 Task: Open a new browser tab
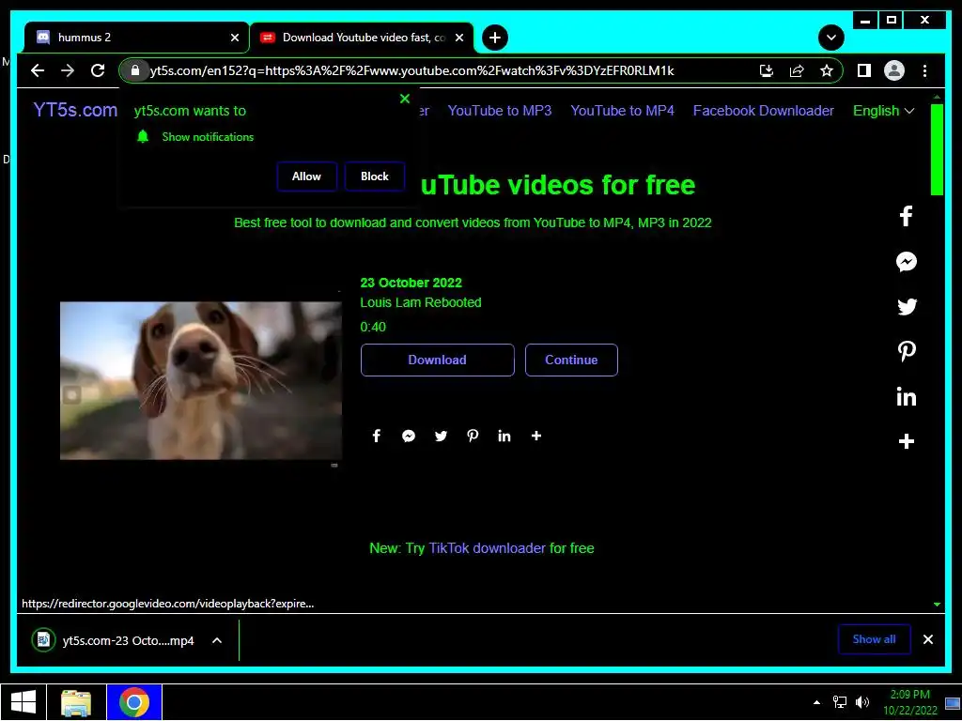pyautogui.click(x=494, y=38)
